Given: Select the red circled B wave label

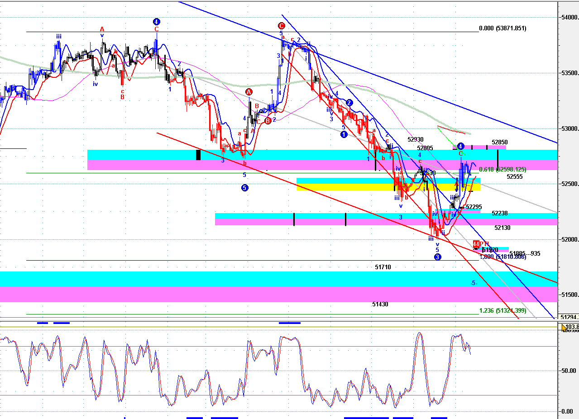Looking at the screenshot, I should tap(268, 121).
